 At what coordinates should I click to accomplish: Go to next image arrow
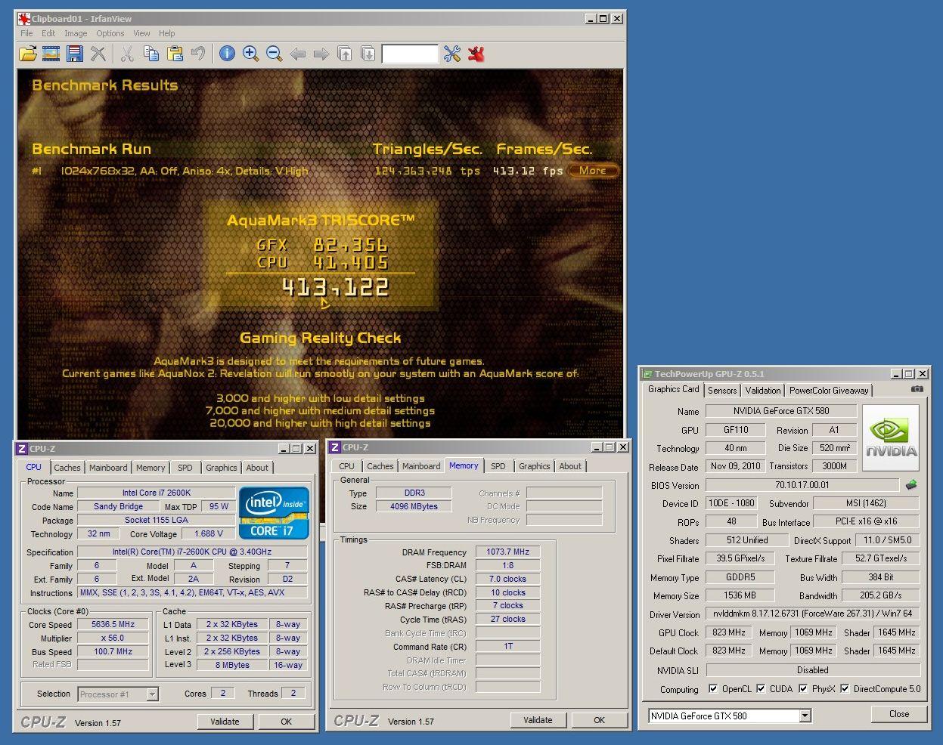point(321,54)
